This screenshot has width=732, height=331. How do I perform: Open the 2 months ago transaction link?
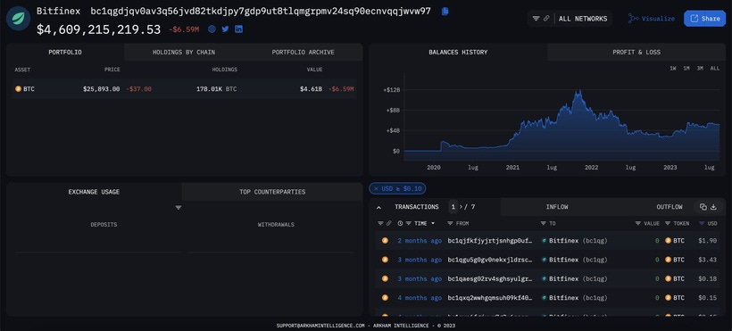click(420, 240)
